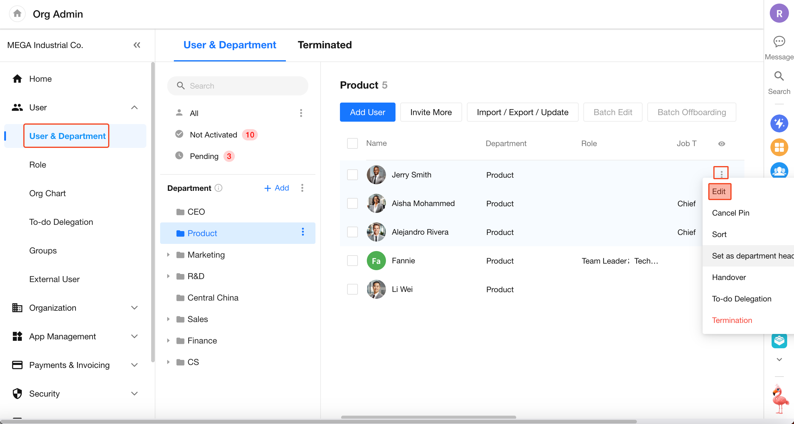Collapse the User sidebar section
This screenshot has width=794, height=424.
(134, 107)
